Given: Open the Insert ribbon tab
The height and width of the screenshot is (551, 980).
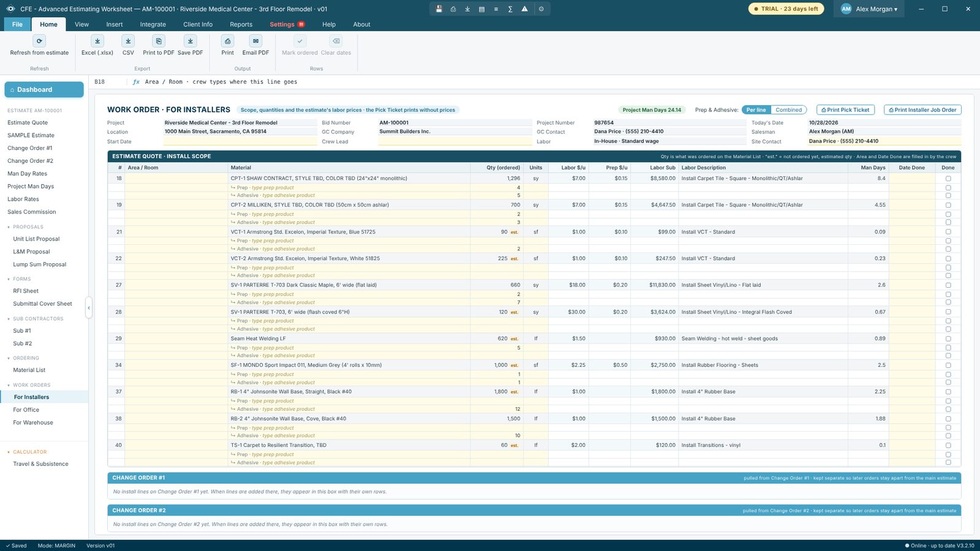Looking at the screenshot, I should (115, 24).
